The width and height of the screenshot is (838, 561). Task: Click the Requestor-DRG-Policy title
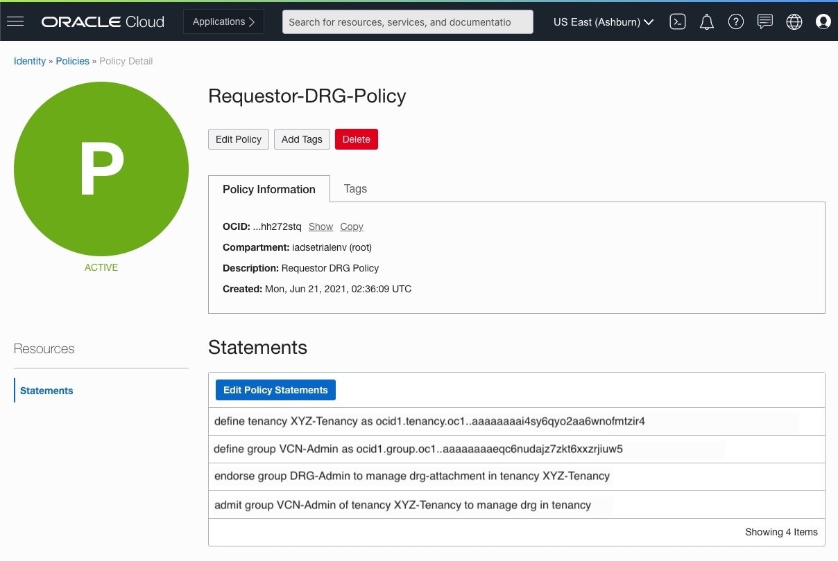tap(307, 96)
